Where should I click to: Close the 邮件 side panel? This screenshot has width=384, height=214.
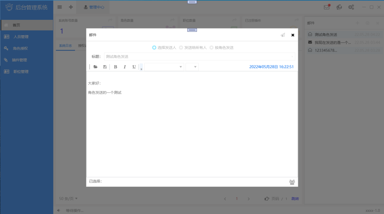[x=377, y=23]
